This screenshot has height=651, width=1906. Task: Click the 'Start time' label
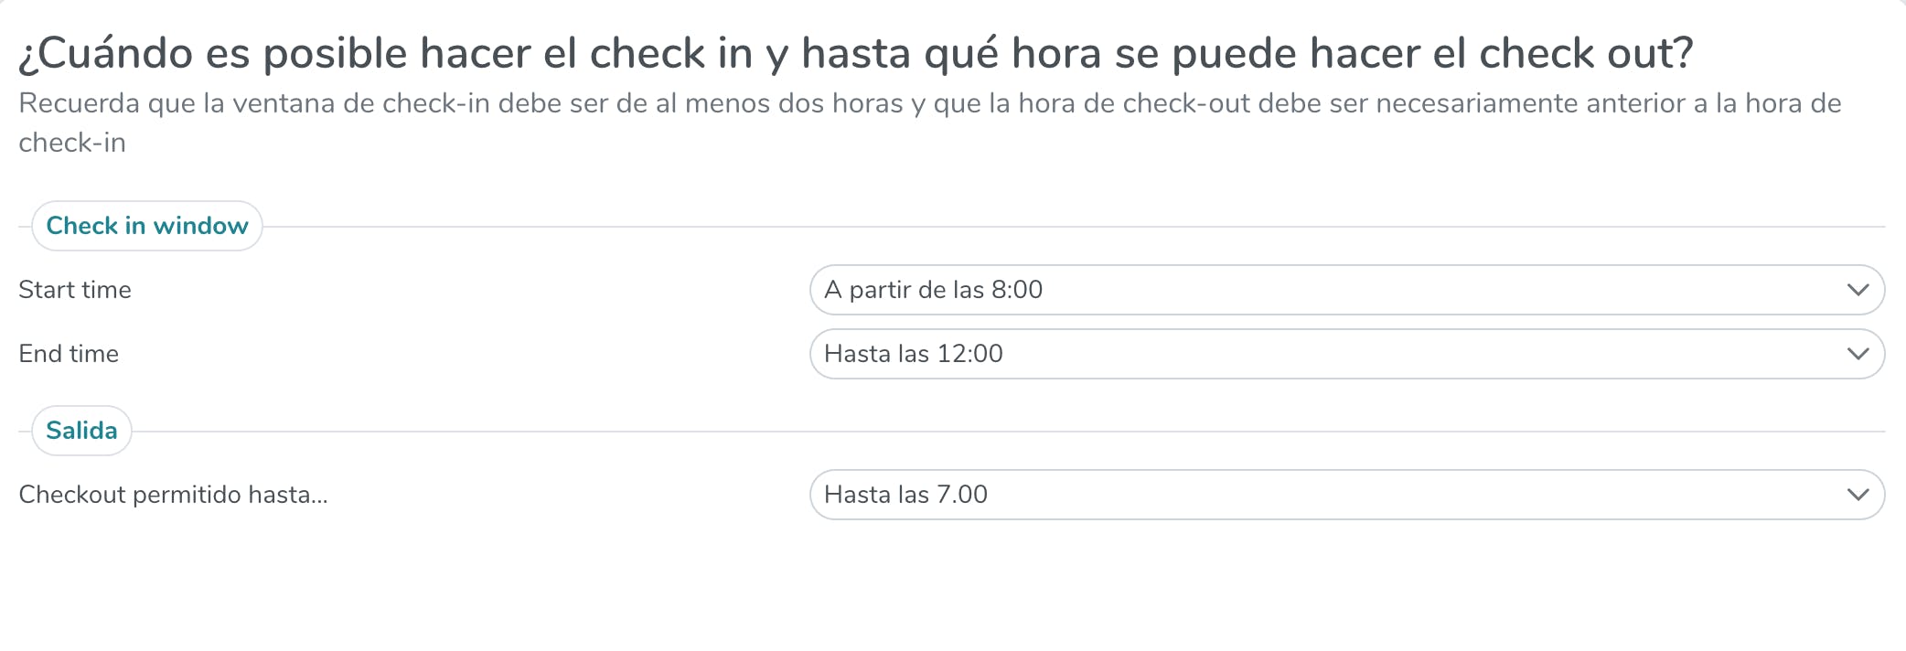coord(75,290)
